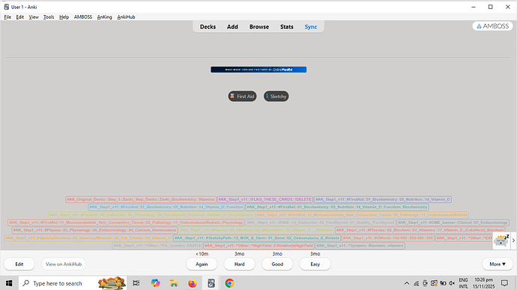The width and height of the screenshot is (517, 290).
Task: Open the Help menu
Action: (64, 16)
